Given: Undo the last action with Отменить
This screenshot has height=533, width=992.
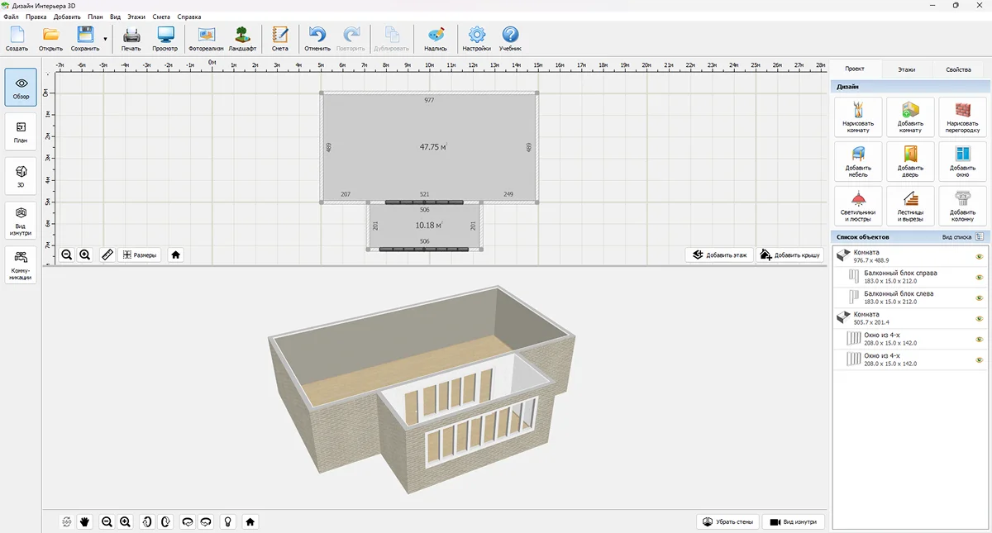Looking at the screenshot, I should click(317, 38).
